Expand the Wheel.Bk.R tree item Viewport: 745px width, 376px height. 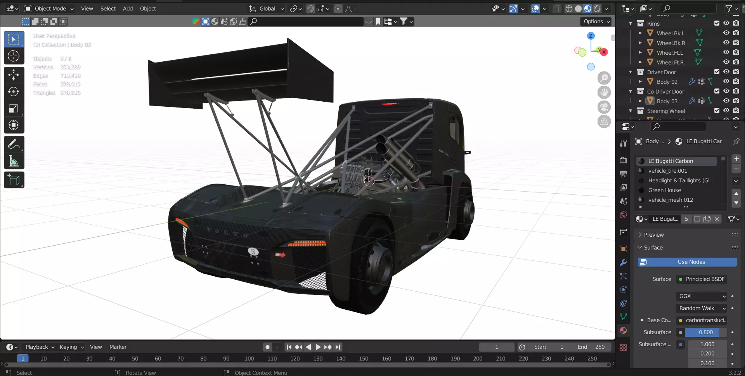click(640, 43)
